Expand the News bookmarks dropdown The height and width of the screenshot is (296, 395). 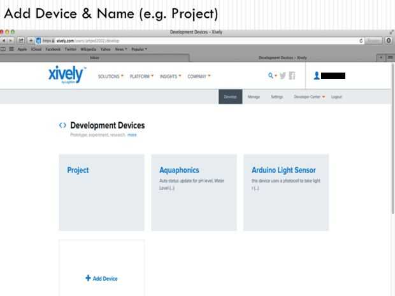pos(121,49)
